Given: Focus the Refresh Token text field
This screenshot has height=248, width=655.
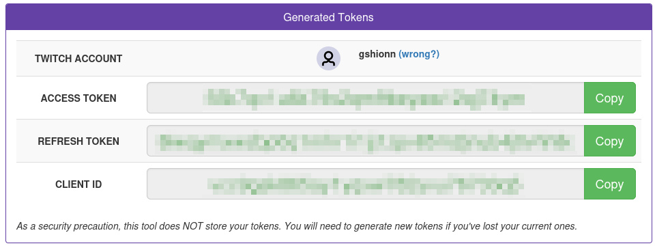Looking at the screenshot, I should pos(366,141).
